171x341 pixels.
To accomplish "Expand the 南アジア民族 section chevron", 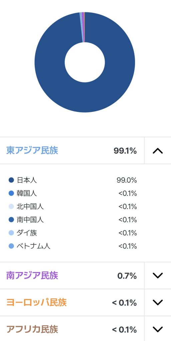I will (158, 276).
